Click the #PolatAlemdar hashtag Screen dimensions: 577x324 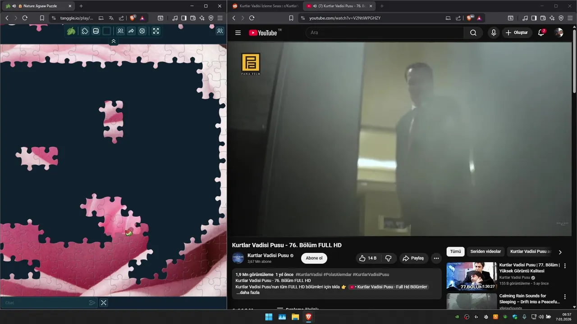337,274
